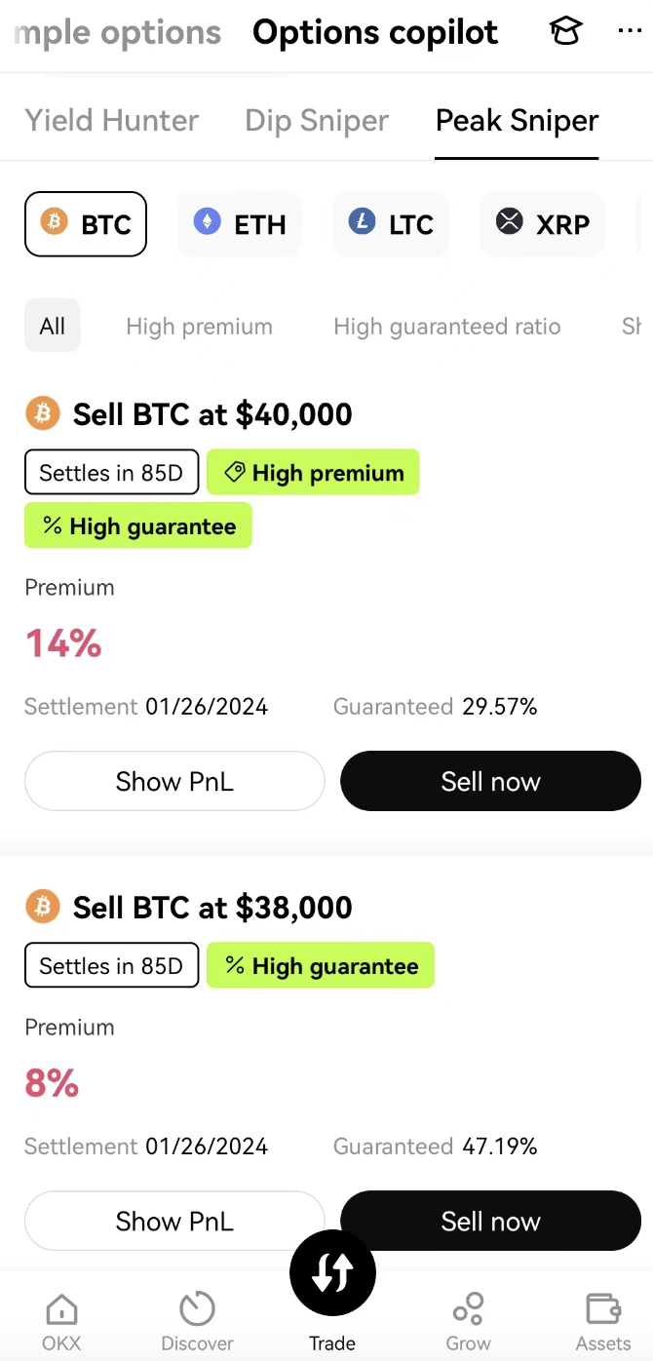
Task: Switch to the Yield Hunter tab
Action: 111,121
